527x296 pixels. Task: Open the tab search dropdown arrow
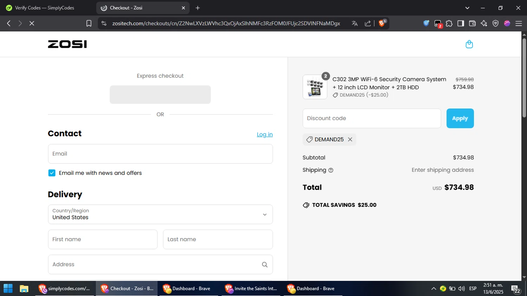(x=467, y=8)
